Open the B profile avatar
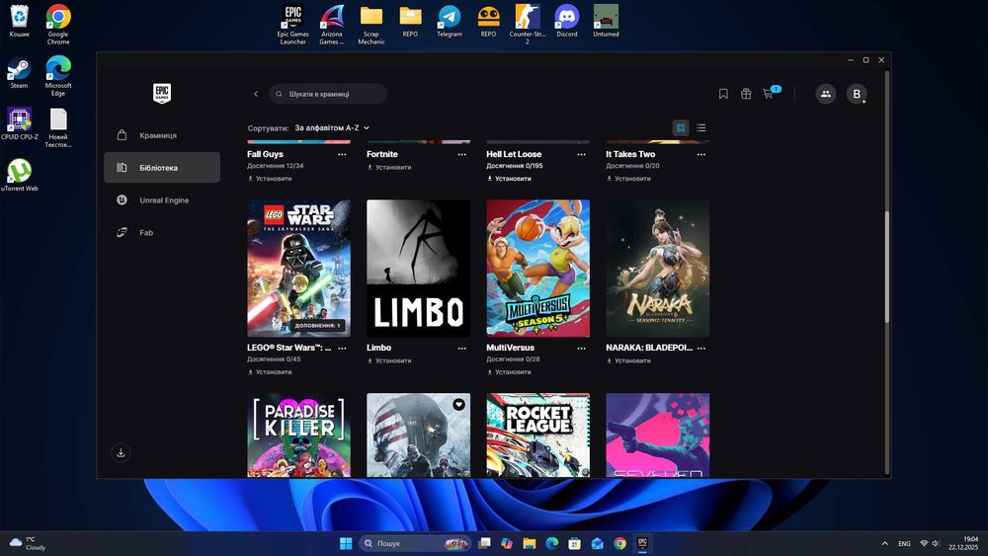Image resolution: width=988 pixels, height=556 pixels. pos(857,94)
